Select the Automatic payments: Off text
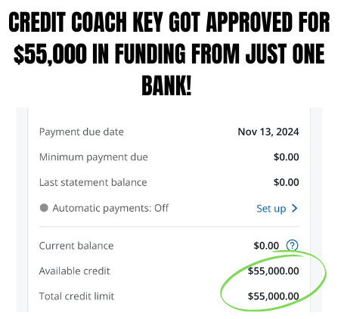 (110, 209)
